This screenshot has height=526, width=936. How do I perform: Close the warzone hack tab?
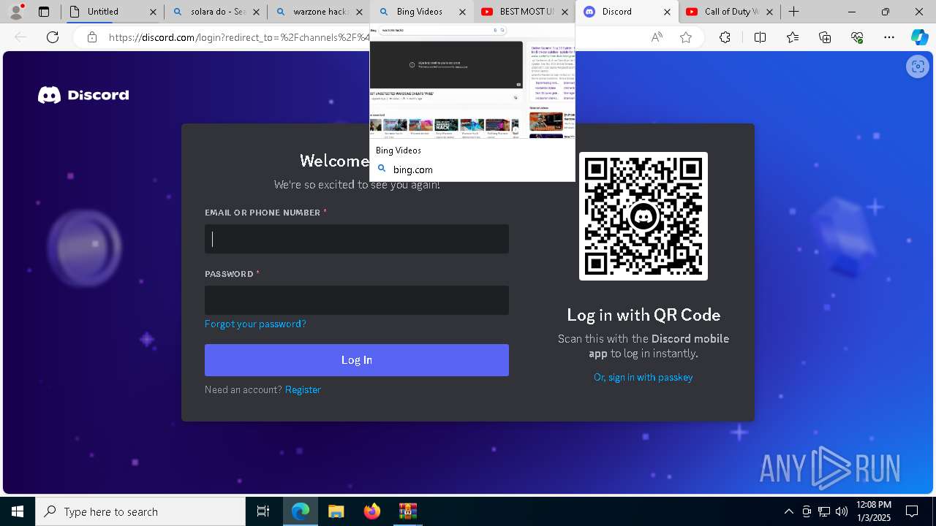click(x=359, y=12)
